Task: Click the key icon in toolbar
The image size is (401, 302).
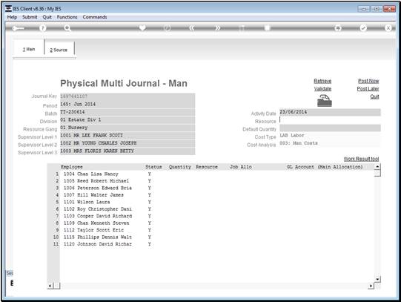Action: click(18, 28)
